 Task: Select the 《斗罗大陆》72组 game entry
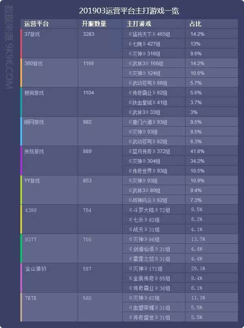pyautogui.click(x=149, y=210)
